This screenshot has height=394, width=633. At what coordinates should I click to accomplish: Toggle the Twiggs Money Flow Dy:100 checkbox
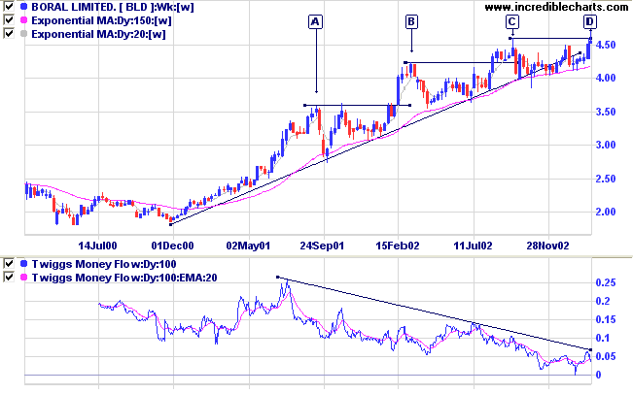[x=9, y=264]
